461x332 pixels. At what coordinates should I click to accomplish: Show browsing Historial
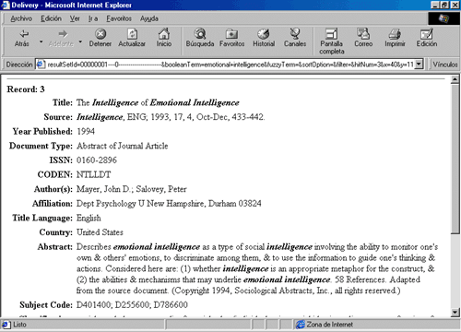click(264, 38)
